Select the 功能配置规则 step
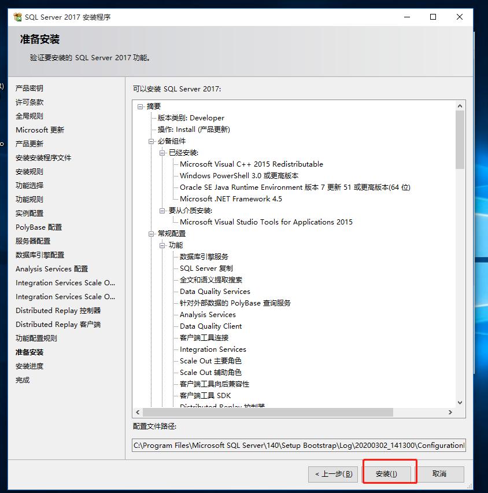The image size is (488, 493). pyautogui.click(x=36, y=339)
